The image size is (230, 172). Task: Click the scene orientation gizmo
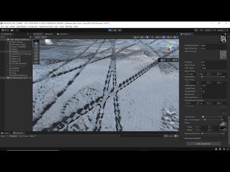pos(171,47)
